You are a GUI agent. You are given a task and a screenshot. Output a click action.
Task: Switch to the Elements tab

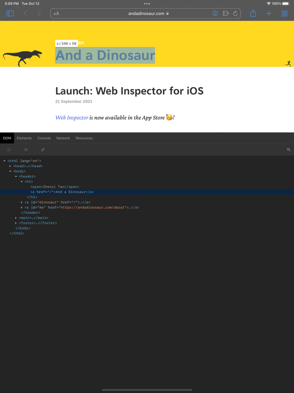tap(24, 138)
